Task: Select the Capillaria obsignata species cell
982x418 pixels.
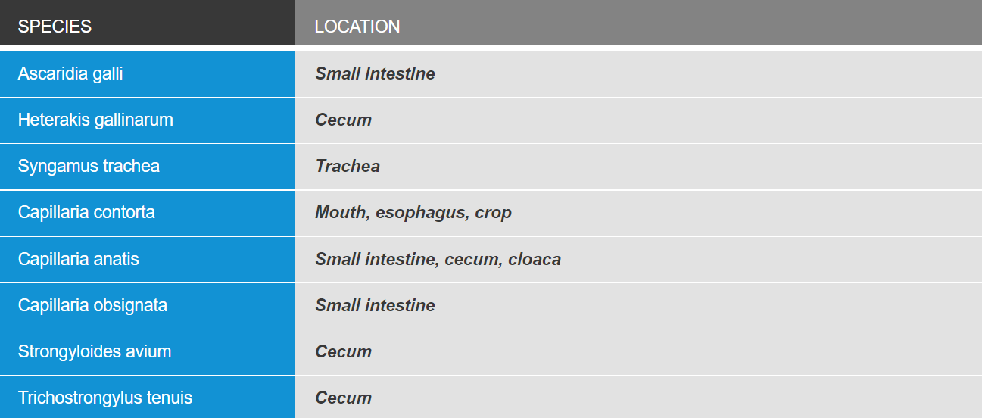Action: pyautogui.click(x=148, y=305)
